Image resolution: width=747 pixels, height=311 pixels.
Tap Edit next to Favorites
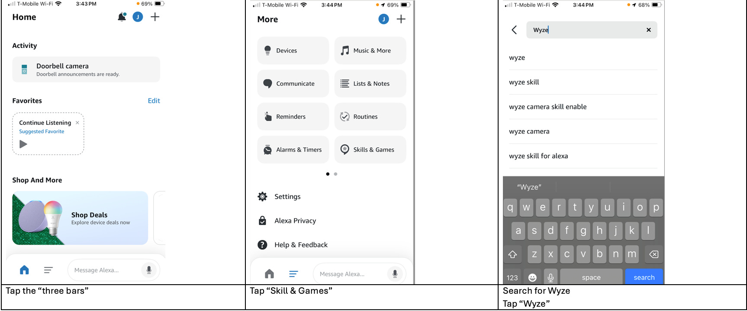pyautogui.click(x=154, y=101)
